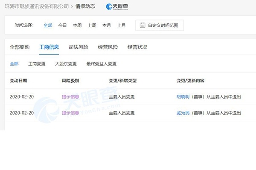Click the 风险级别 column header
256x170 pixels.
pos(70,80)
